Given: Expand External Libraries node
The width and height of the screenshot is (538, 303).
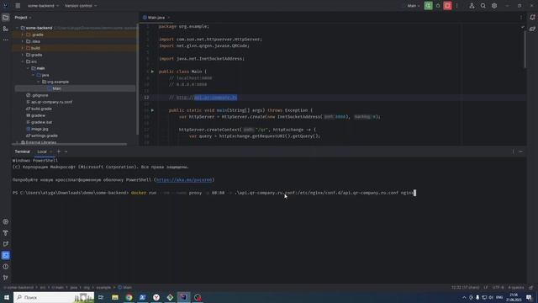Looking at the screenshot, I should click(x=17, y=142).
